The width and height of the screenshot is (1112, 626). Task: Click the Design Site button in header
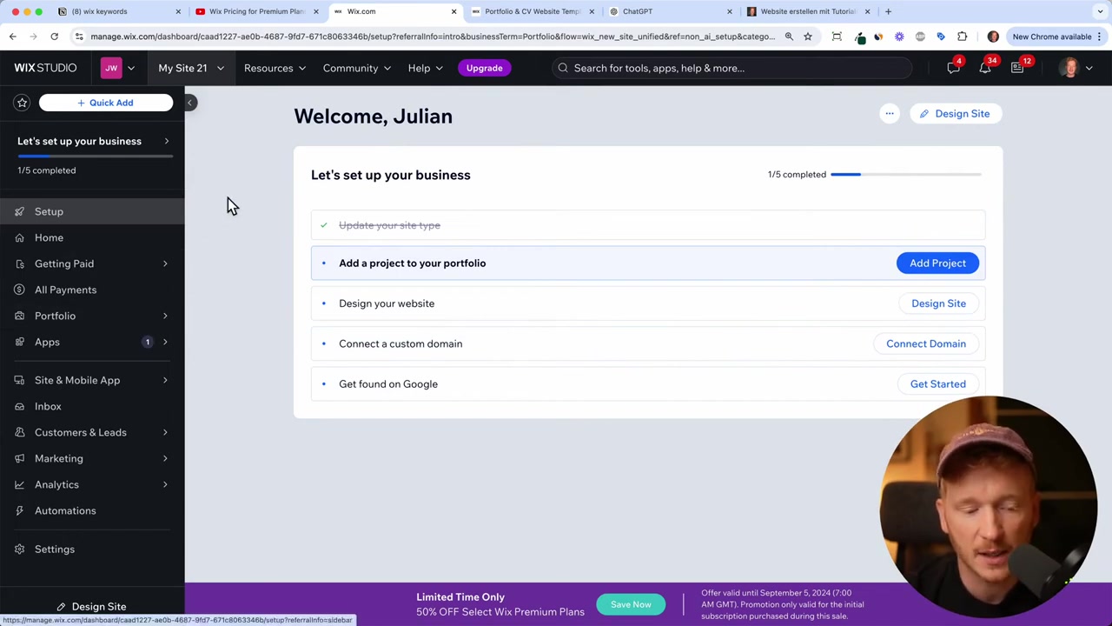pyautogui.click(x=955, y=114)
